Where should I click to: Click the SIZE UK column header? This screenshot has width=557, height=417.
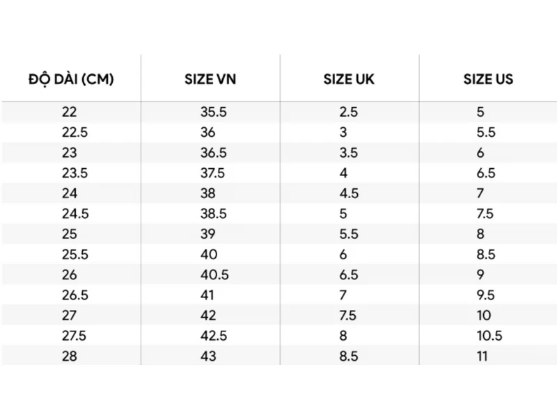(348, 79)
